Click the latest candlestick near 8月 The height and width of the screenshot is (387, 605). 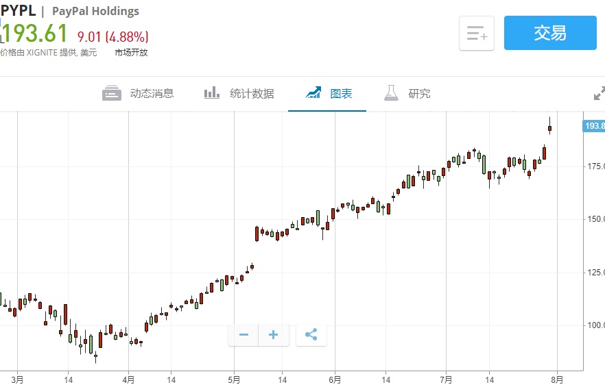coord(549,127)
